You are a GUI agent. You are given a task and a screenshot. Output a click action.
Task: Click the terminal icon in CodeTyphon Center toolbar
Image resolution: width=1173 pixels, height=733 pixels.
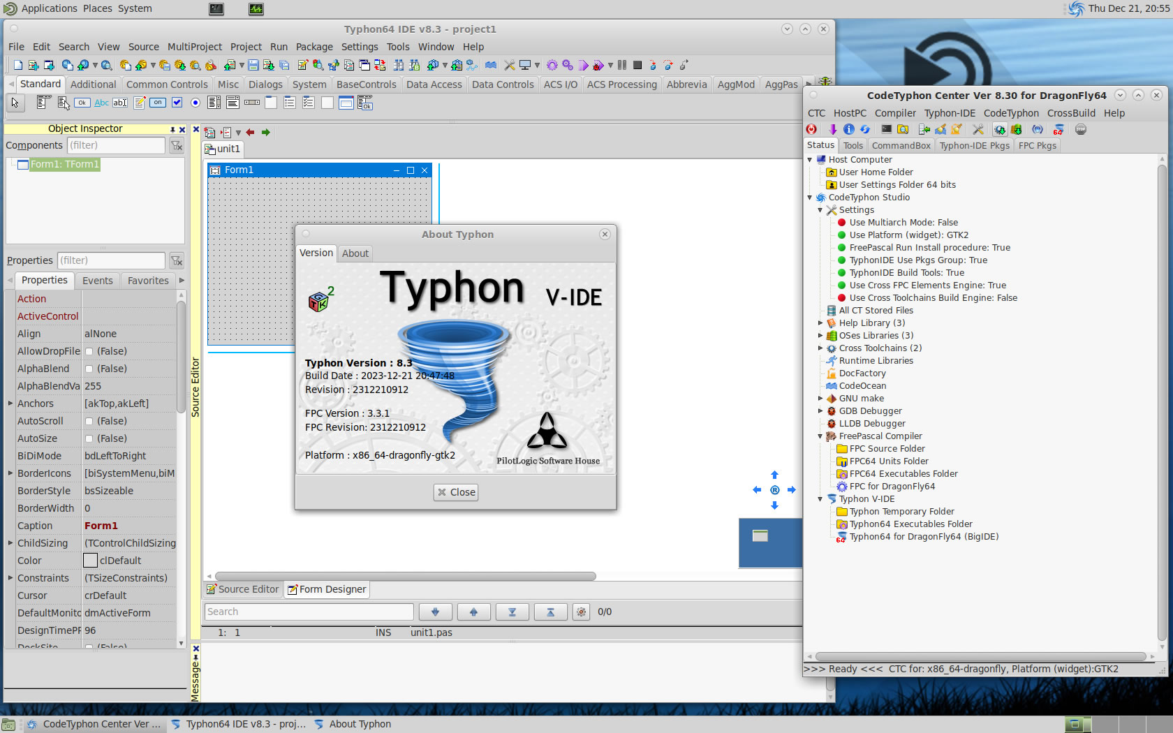886,129
